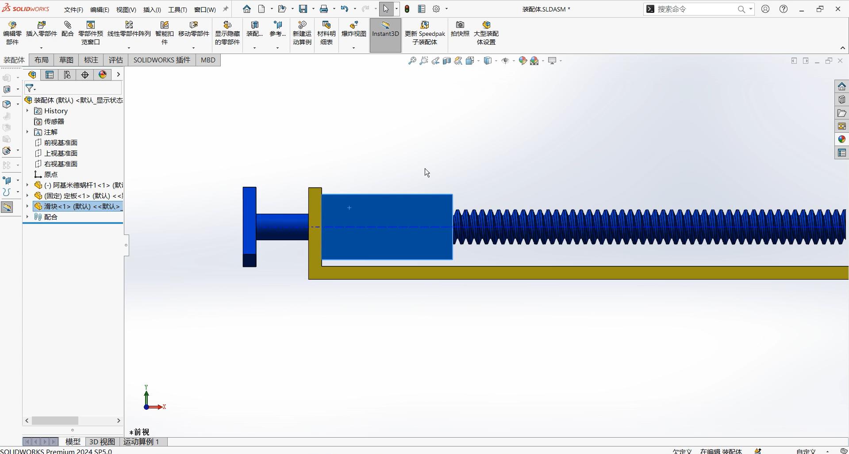Expand the 滑块 component node
This screenshot has width=849, height=454.
click(x=27, y=206)
